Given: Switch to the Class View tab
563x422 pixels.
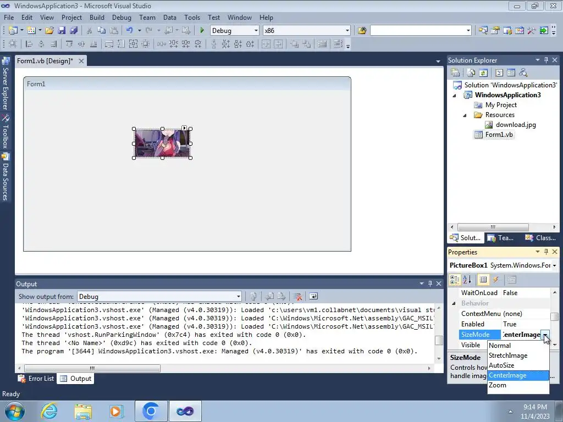Looking at the screenshot, I should pos(541,237).
